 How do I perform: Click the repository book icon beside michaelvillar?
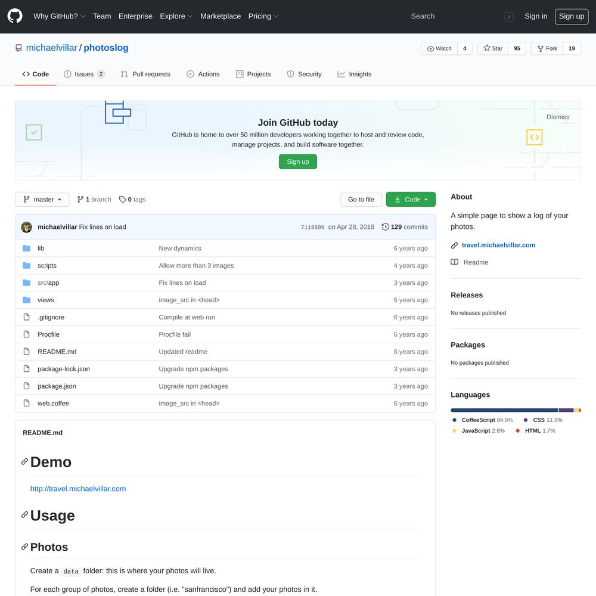click(x=18, y=48)
